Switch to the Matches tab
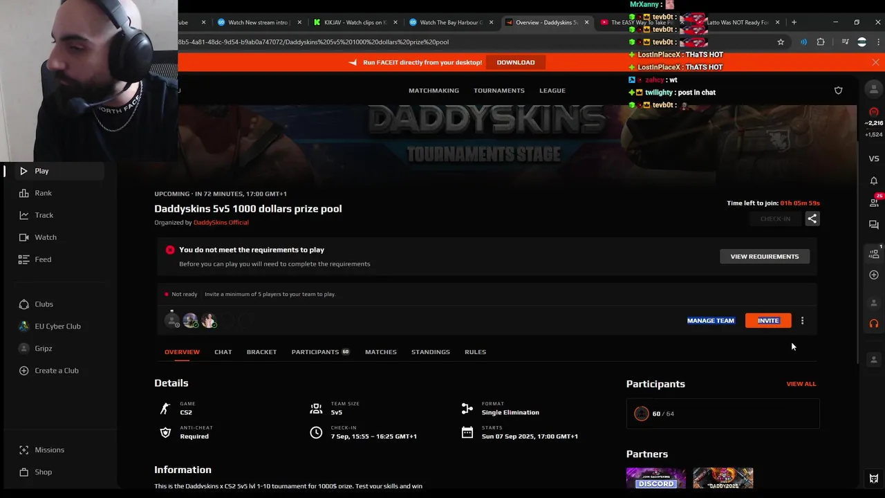 pos(381,352)
